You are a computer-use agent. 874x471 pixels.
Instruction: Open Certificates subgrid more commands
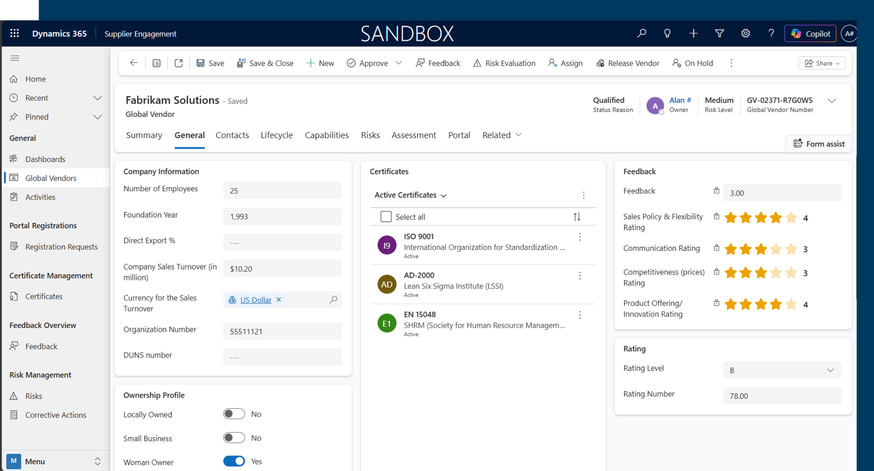point(583,195)
